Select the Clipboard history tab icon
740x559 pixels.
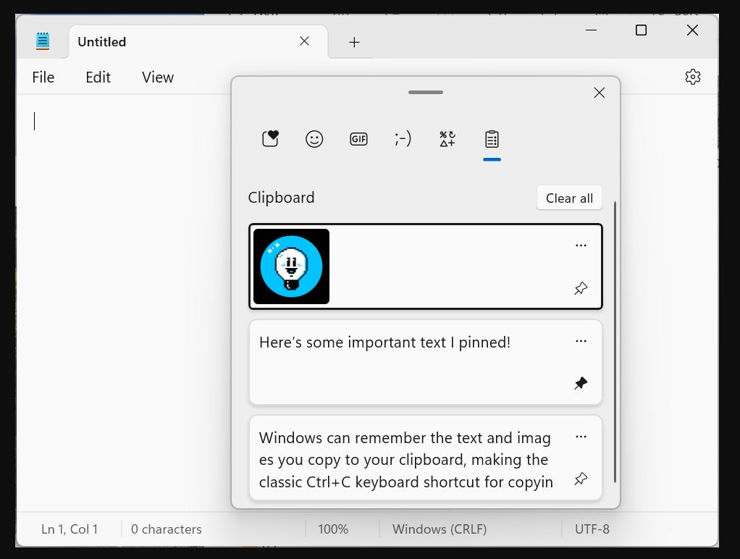pos(492,139)
